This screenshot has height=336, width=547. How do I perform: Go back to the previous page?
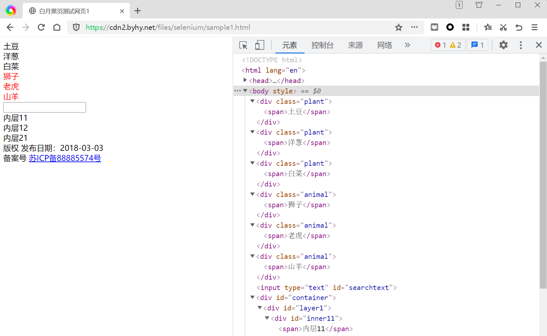click(10, 28)
